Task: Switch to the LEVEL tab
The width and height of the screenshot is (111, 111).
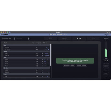Action: tap(93, 38)
